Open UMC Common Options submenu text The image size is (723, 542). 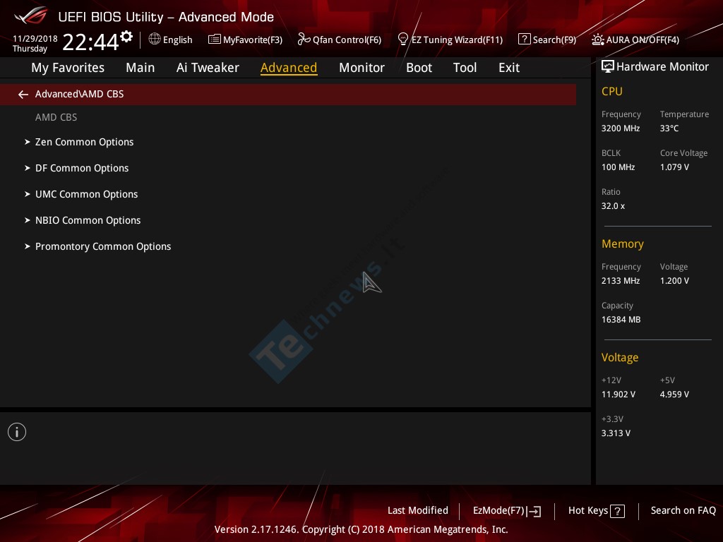[x=87, y=194]
